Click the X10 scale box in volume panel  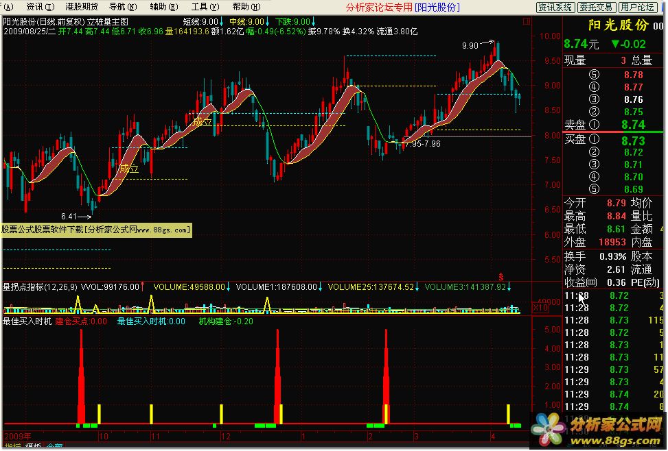tap(540, 307)
